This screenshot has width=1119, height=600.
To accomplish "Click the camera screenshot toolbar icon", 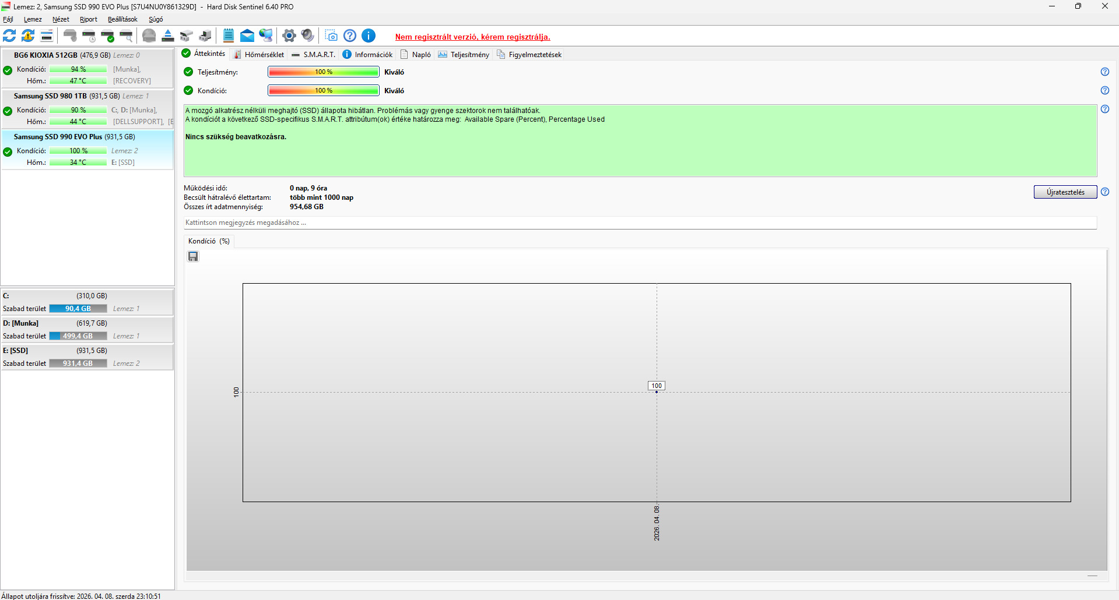I will 331,36.
